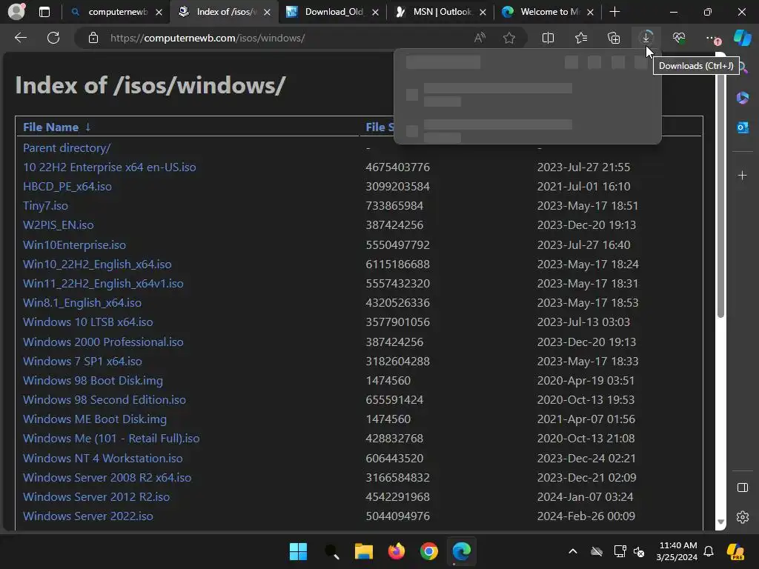Download Windows 98 Second Edition.iso

pyautogui.click(x=105, y=399)
